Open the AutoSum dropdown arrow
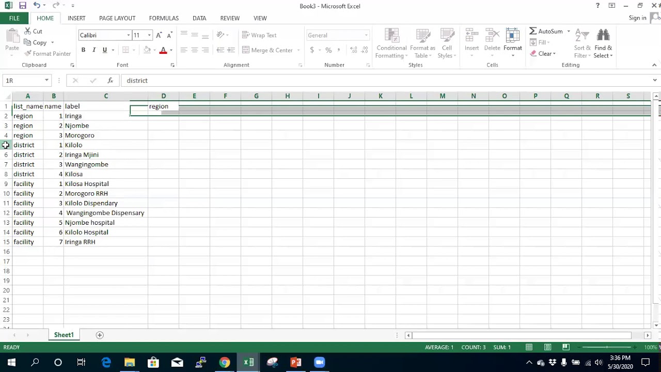This screenshot has width=661, height=372. (x=569, y=32)
